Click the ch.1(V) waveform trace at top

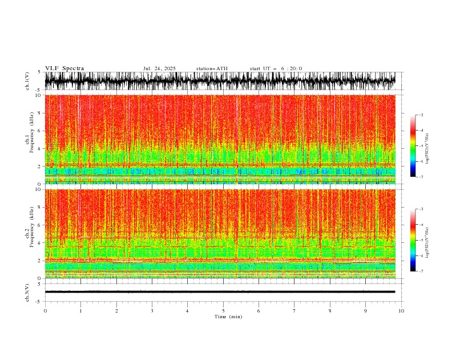tap(220, 81)
